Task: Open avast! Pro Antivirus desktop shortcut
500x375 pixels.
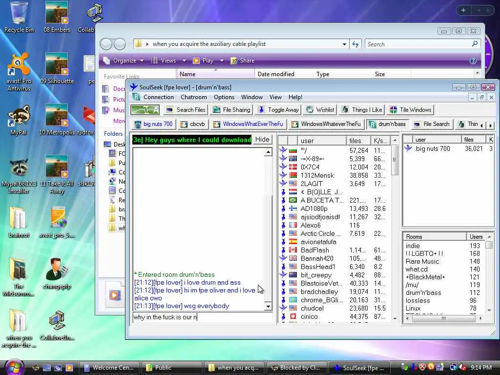Action: tap(19, 72)
